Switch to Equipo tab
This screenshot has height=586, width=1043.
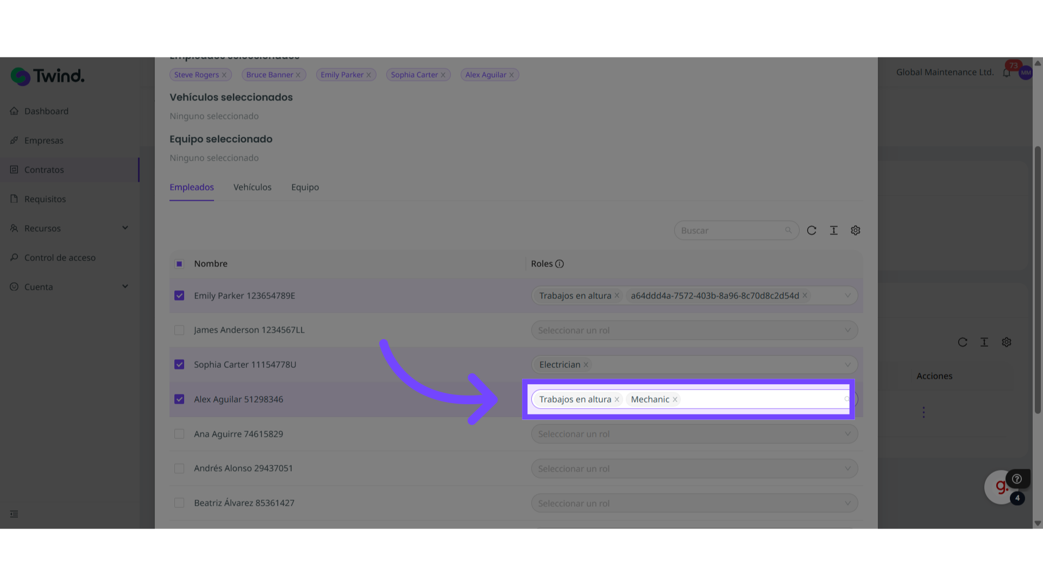tap(305, 187)
